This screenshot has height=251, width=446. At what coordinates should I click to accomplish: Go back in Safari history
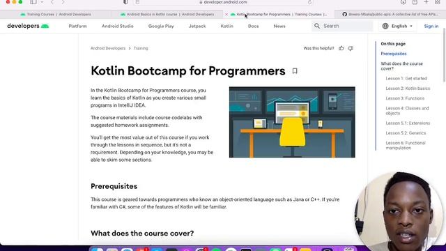tap(52, 2)
